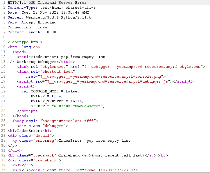Click the HTTP/1.1 500 Internal Server Error status line
Image resolution: width=210 pixels, height=173 pixels.
tap(47, 3)
